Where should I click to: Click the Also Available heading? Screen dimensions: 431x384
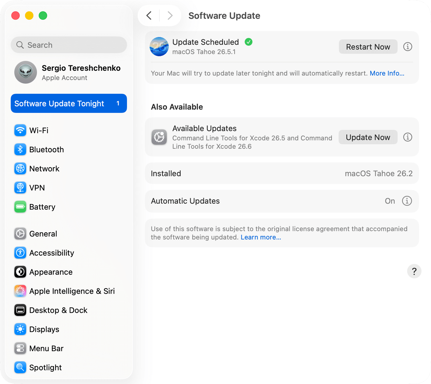[x=177, y=107]
